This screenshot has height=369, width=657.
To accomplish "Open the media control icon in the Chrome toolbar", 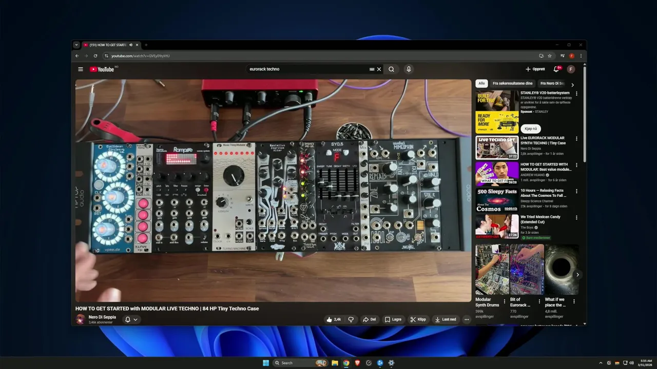I will point(563,56).
